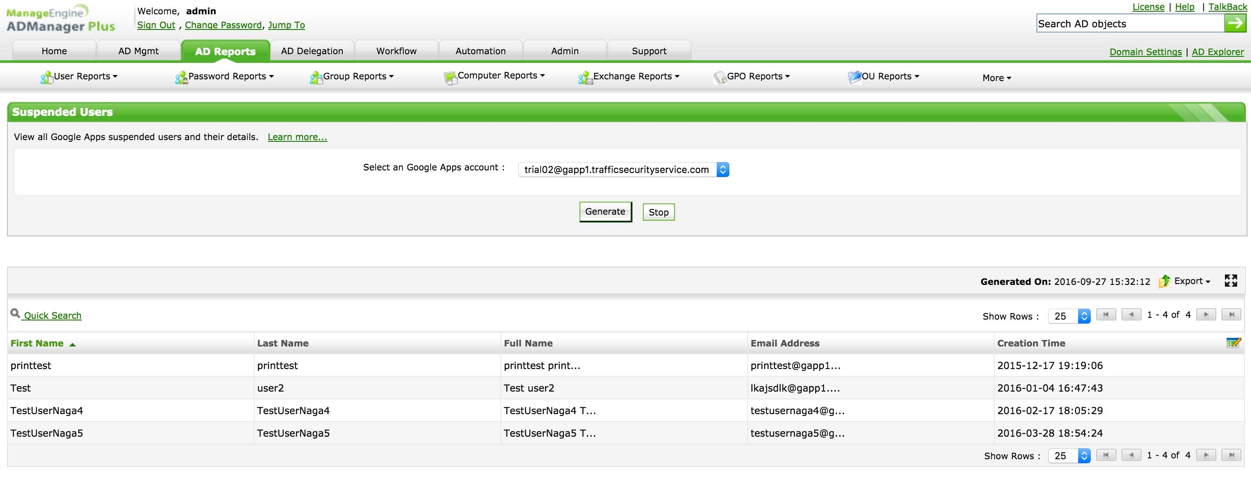Open the Automation tab

point(480,51)
